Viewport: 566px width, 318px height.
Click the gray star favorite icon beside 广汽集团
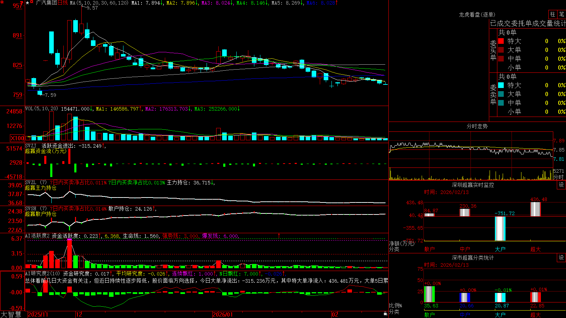[x=28, y=3]
